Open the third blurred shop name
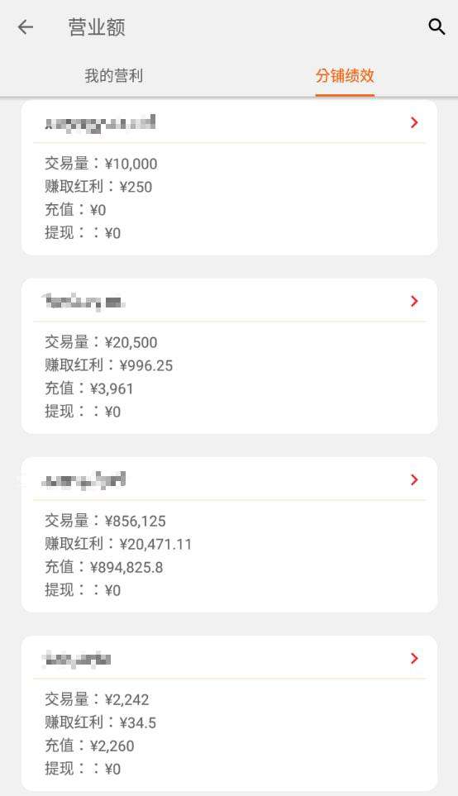The width and height of the screenshot is (458, 796). [83, 480]
